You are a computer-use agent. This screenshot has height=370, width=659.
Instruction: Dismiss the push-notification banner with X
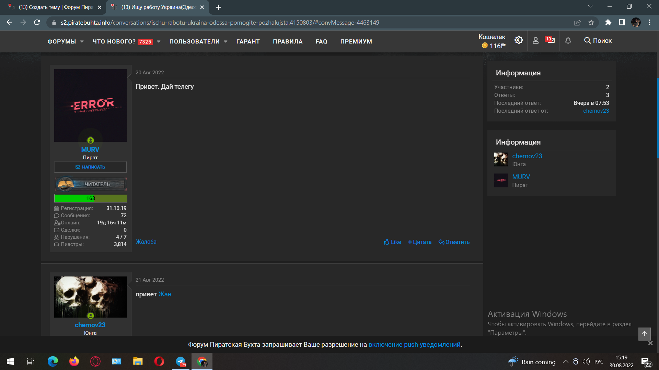650,343
